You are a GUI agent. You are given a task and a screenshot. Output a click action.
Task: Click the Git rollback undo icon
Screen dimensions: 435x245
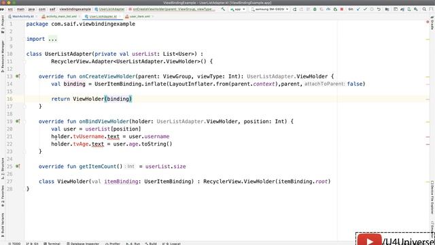pos(379,9)
